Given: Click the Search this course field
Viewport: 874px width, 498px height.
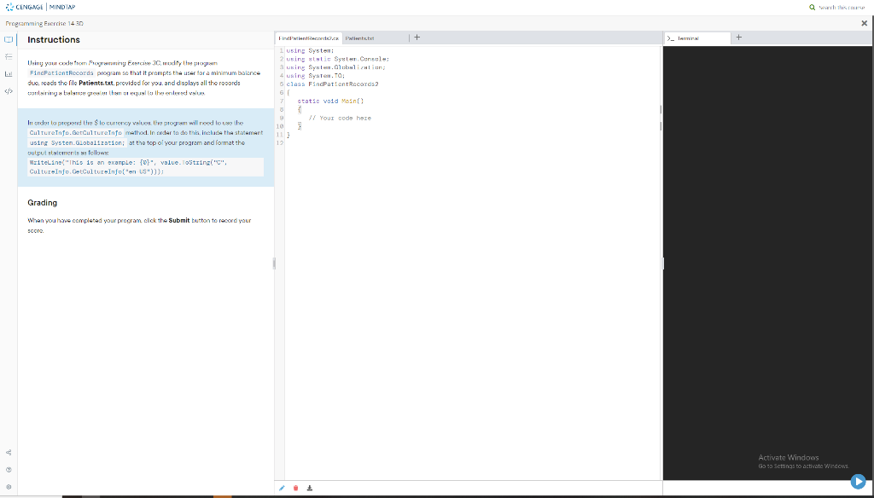Looking at the screenshot, I should click(842, 7).
